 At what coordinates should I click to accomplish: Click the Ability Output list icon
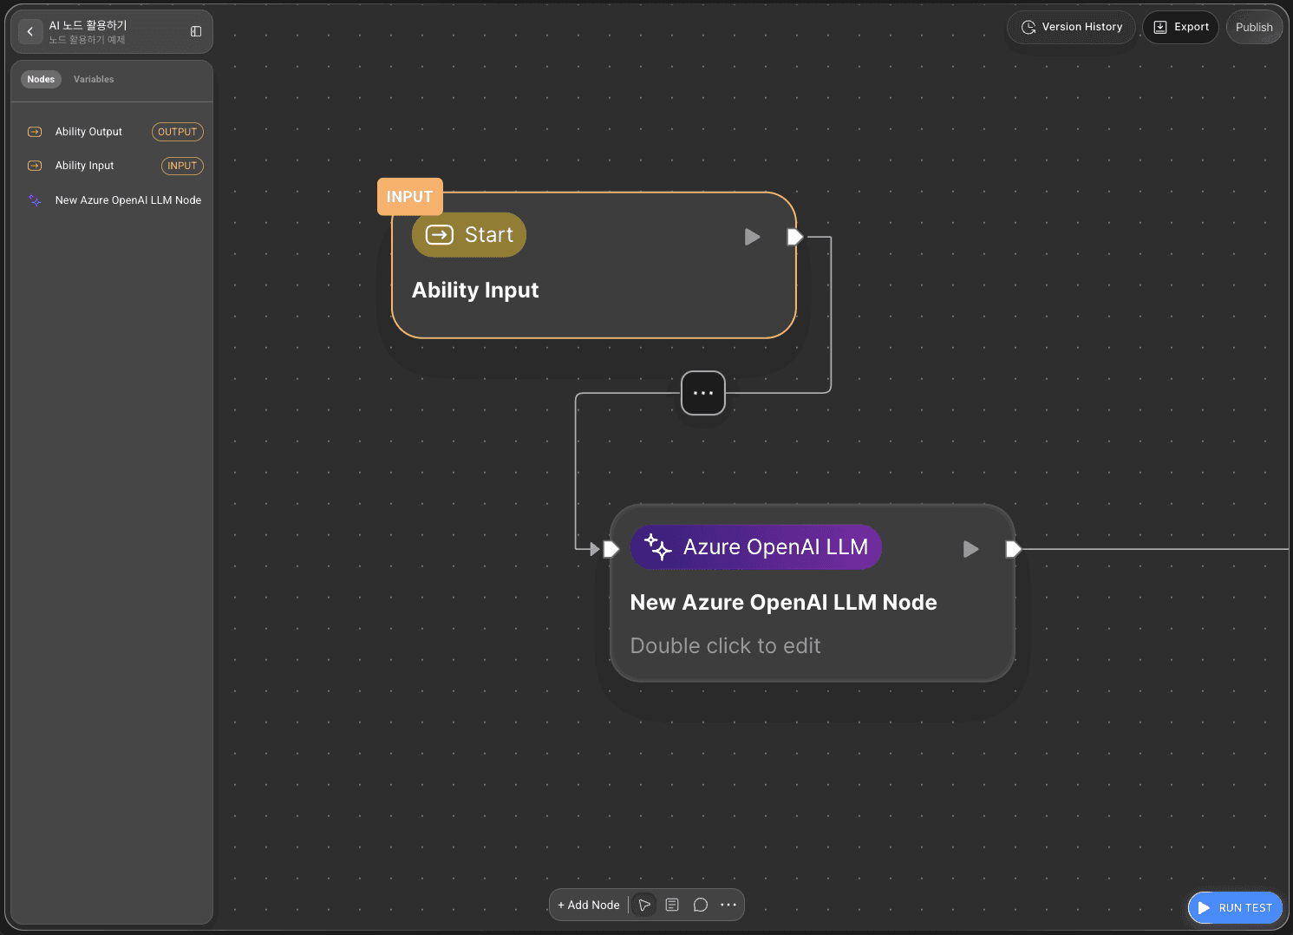[x=35, y=132]
